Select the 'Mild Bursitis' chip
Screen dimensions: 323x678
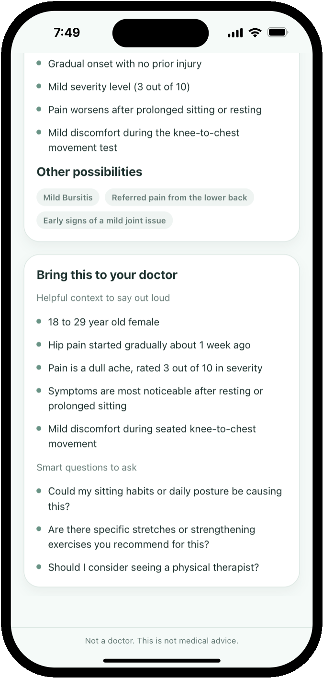[x=67, y=197]
